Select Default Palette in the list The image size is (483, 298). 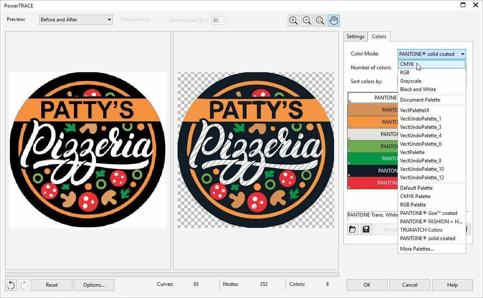tap(432, 188)
